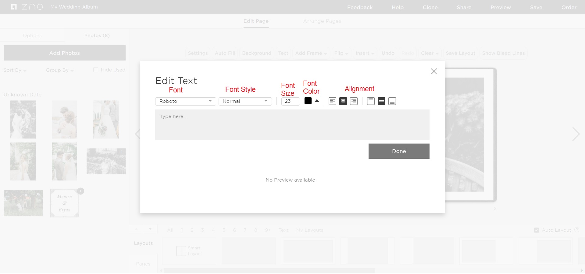The width and height of the screenshot is (585, 274).
Task: Open the font color picker arrow
Action: pyautogui.click(x=317, y=101)
